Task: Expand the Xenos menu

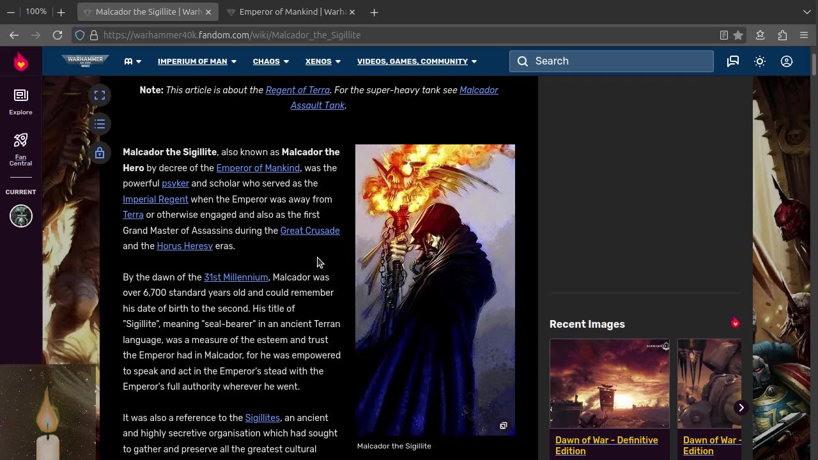Action: pyautogui.click(x=323, y=61)
